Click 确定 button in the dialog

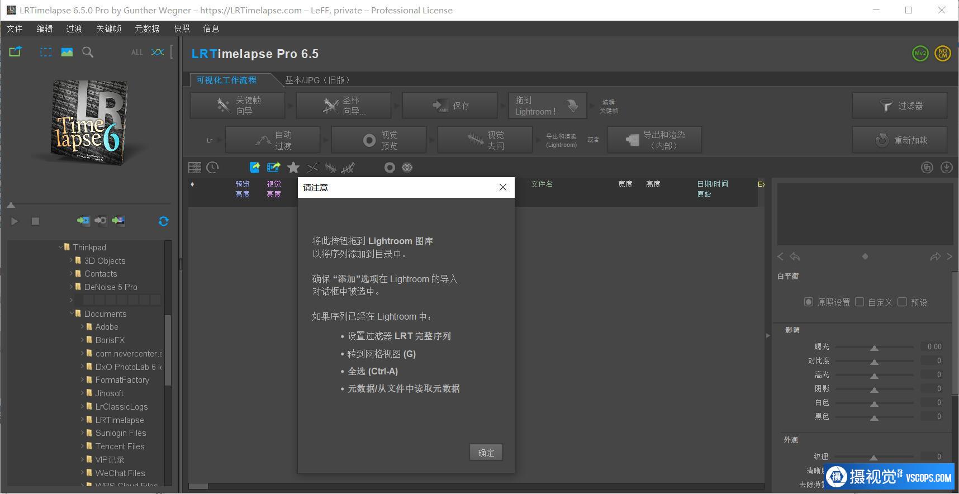point(486,453)
